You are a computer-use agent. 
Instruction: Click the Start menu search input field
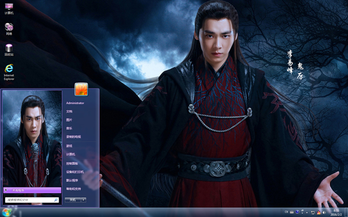32,200
